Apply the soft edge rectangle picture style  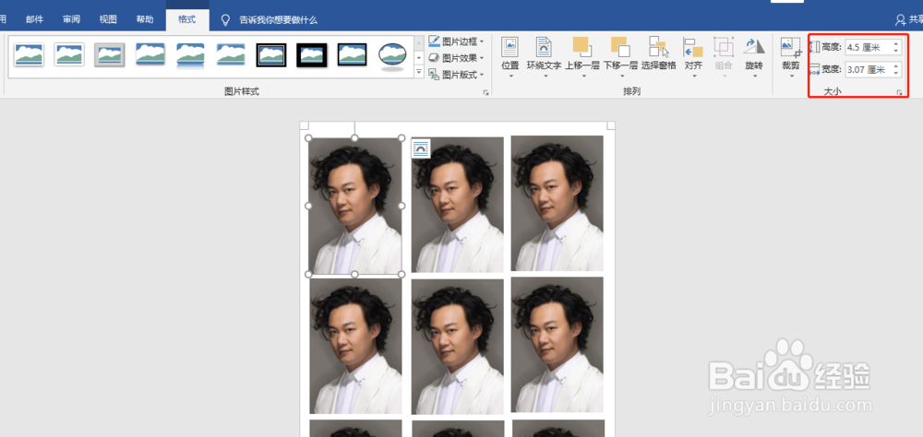pyautogui.click(x=231, y=54)
